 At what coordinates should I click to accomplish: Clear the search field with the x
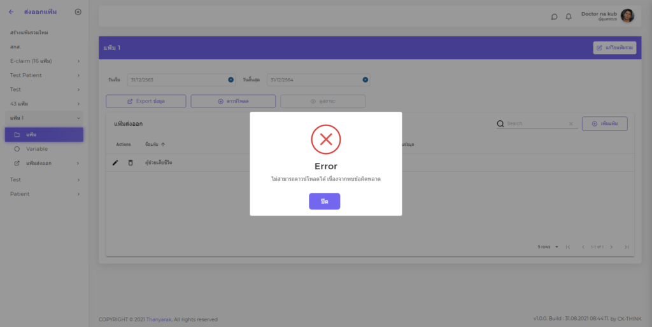[x=570, y=124]
